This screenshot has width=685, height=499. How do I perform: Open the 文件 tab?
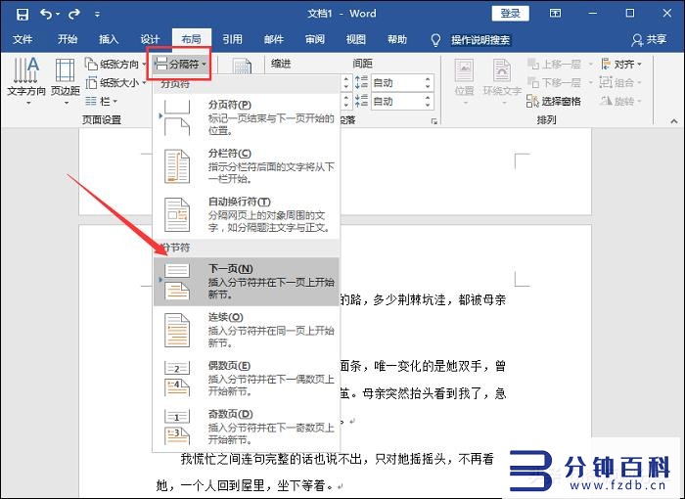pyautogui.click(x=23, y=40)
